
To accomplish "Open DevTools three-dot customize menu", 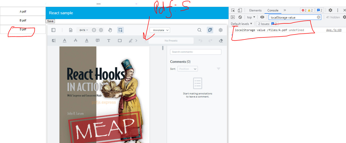I will pos(338,10).
